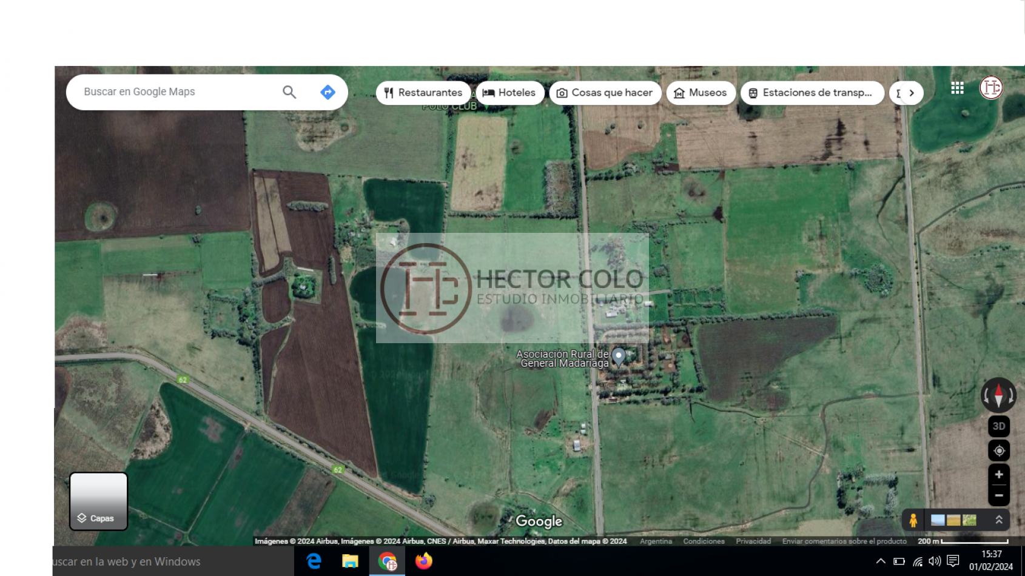
Task: Open the volume speaker icon
Action: point(935,561)
